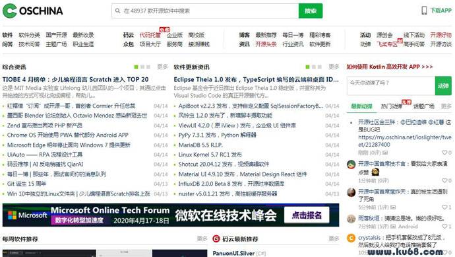Click the green 搜索 button

pos(310,11)
